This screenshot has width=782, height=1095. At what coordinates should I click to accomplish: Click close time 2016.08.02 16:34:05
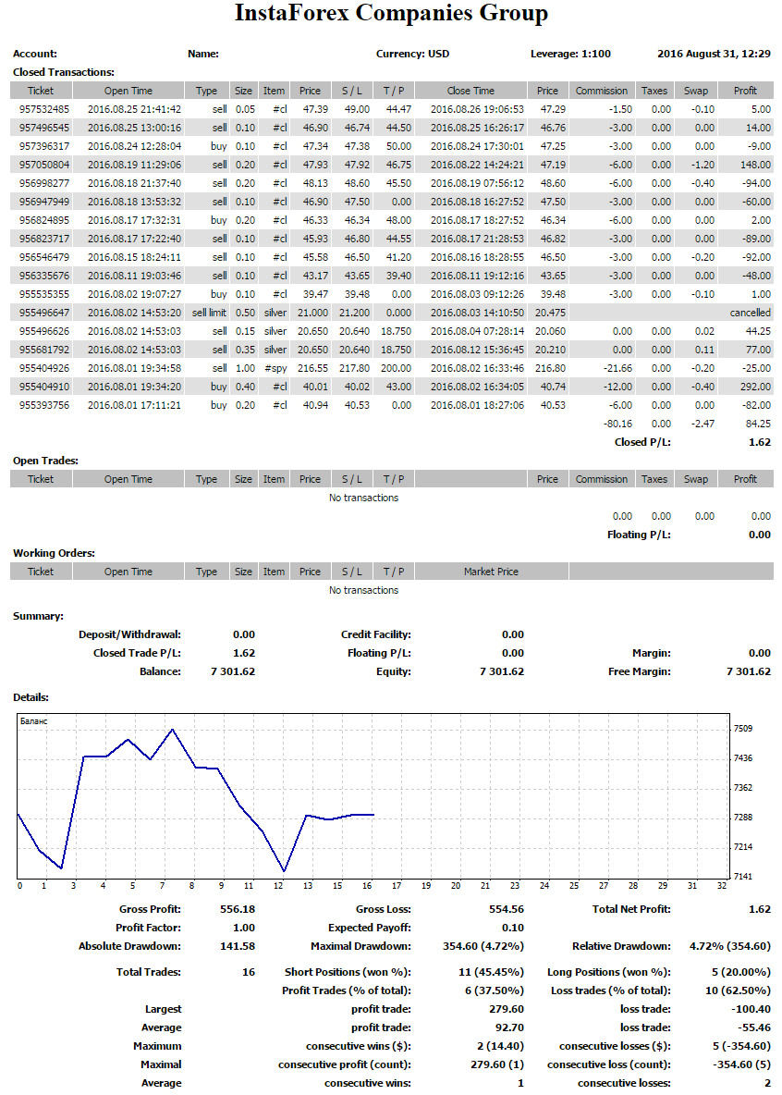point(477,387)
